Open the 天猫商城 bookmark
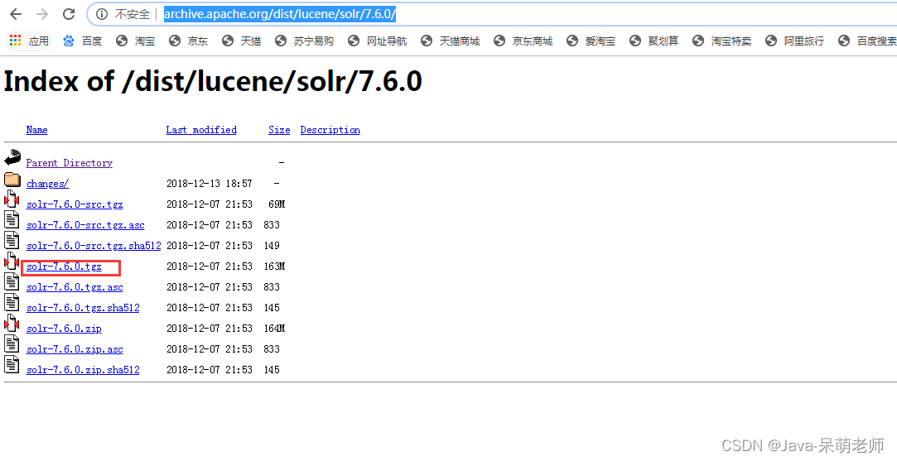This screenshot has height=461, width=897. click(x=451, y=41)
